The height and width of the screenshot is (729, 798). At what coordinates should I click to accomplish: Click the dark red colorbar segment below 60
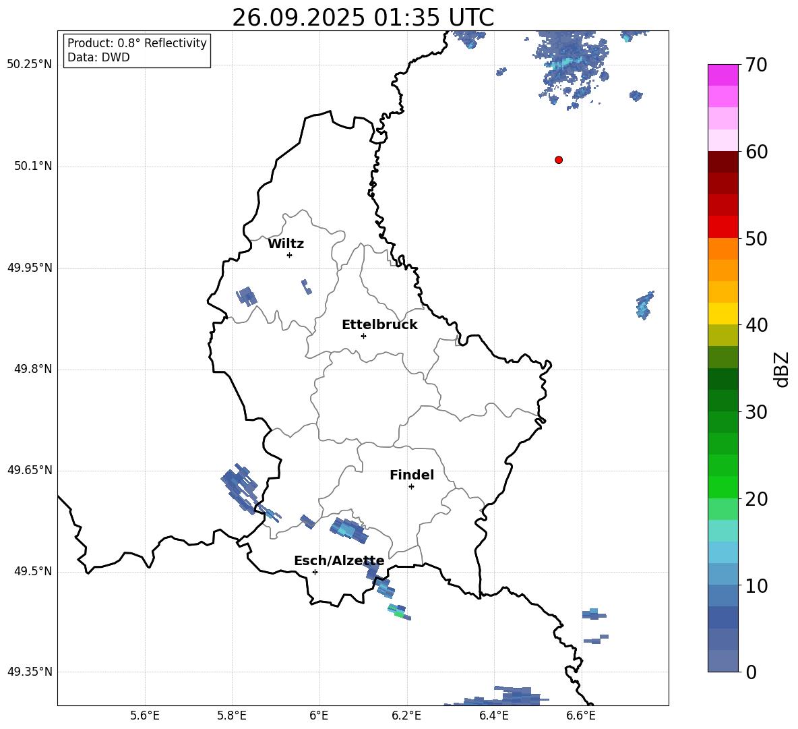723,162
